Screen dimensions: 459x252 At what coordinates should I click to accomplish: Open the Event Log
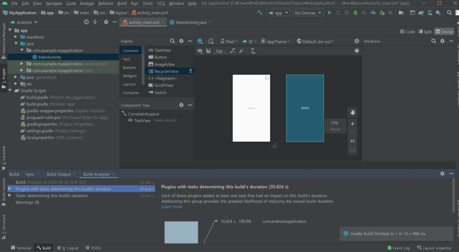398,248
